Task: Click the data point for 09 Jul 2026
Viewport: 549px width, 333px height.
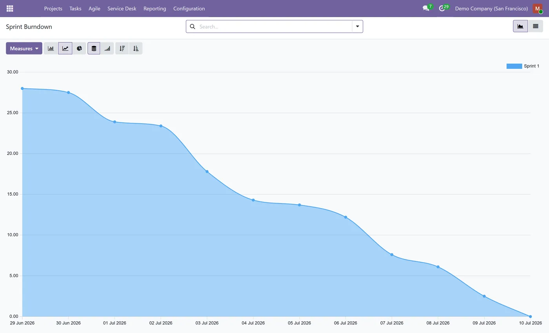Action: 484,296
